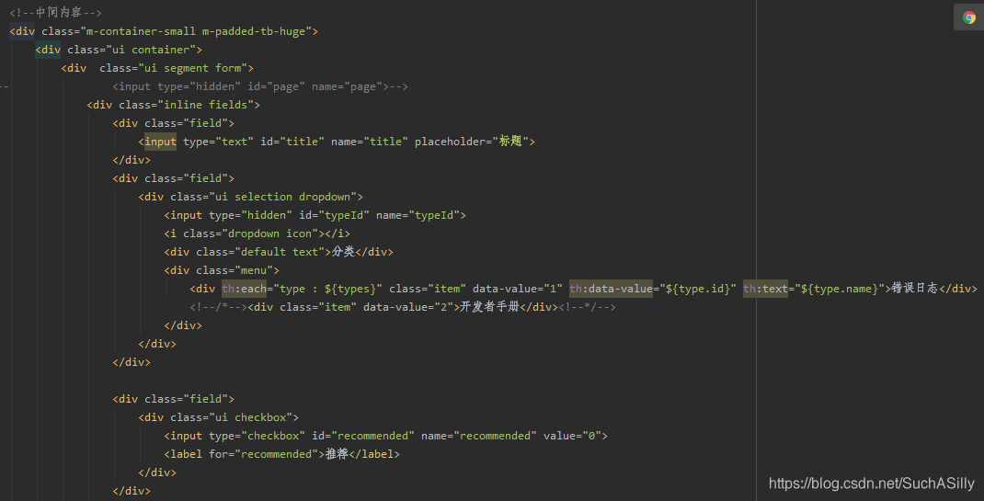984x501 pixels.
Task: Click the <!--*/--> closing comment marker
Action: coord(587,307)
